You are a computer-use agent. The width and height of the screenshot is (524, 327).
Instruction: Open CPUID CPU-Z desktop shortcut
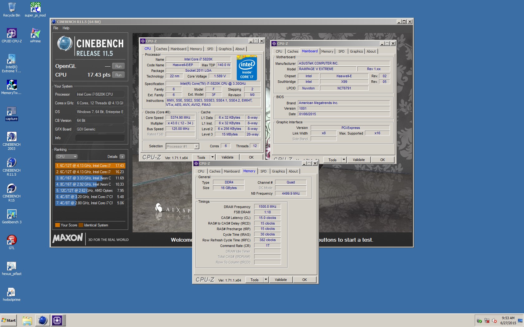point(12,35)
